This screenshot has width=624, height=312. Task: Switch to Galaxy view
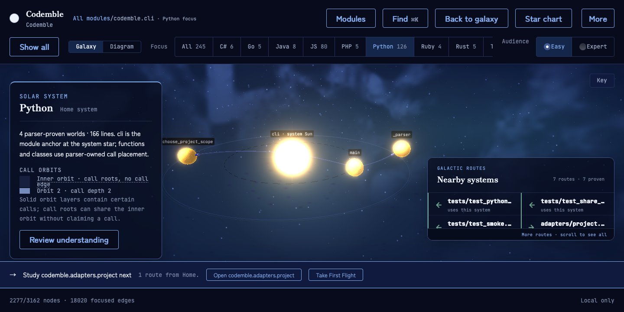(86, 47)
